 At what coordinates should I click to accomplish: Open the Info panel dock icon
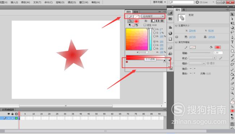pyautogui.click(x=170, y=33)
